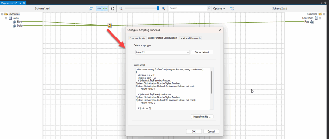Click the zoom in magnifier icon

pyautogui.click(x=164, y=8)
